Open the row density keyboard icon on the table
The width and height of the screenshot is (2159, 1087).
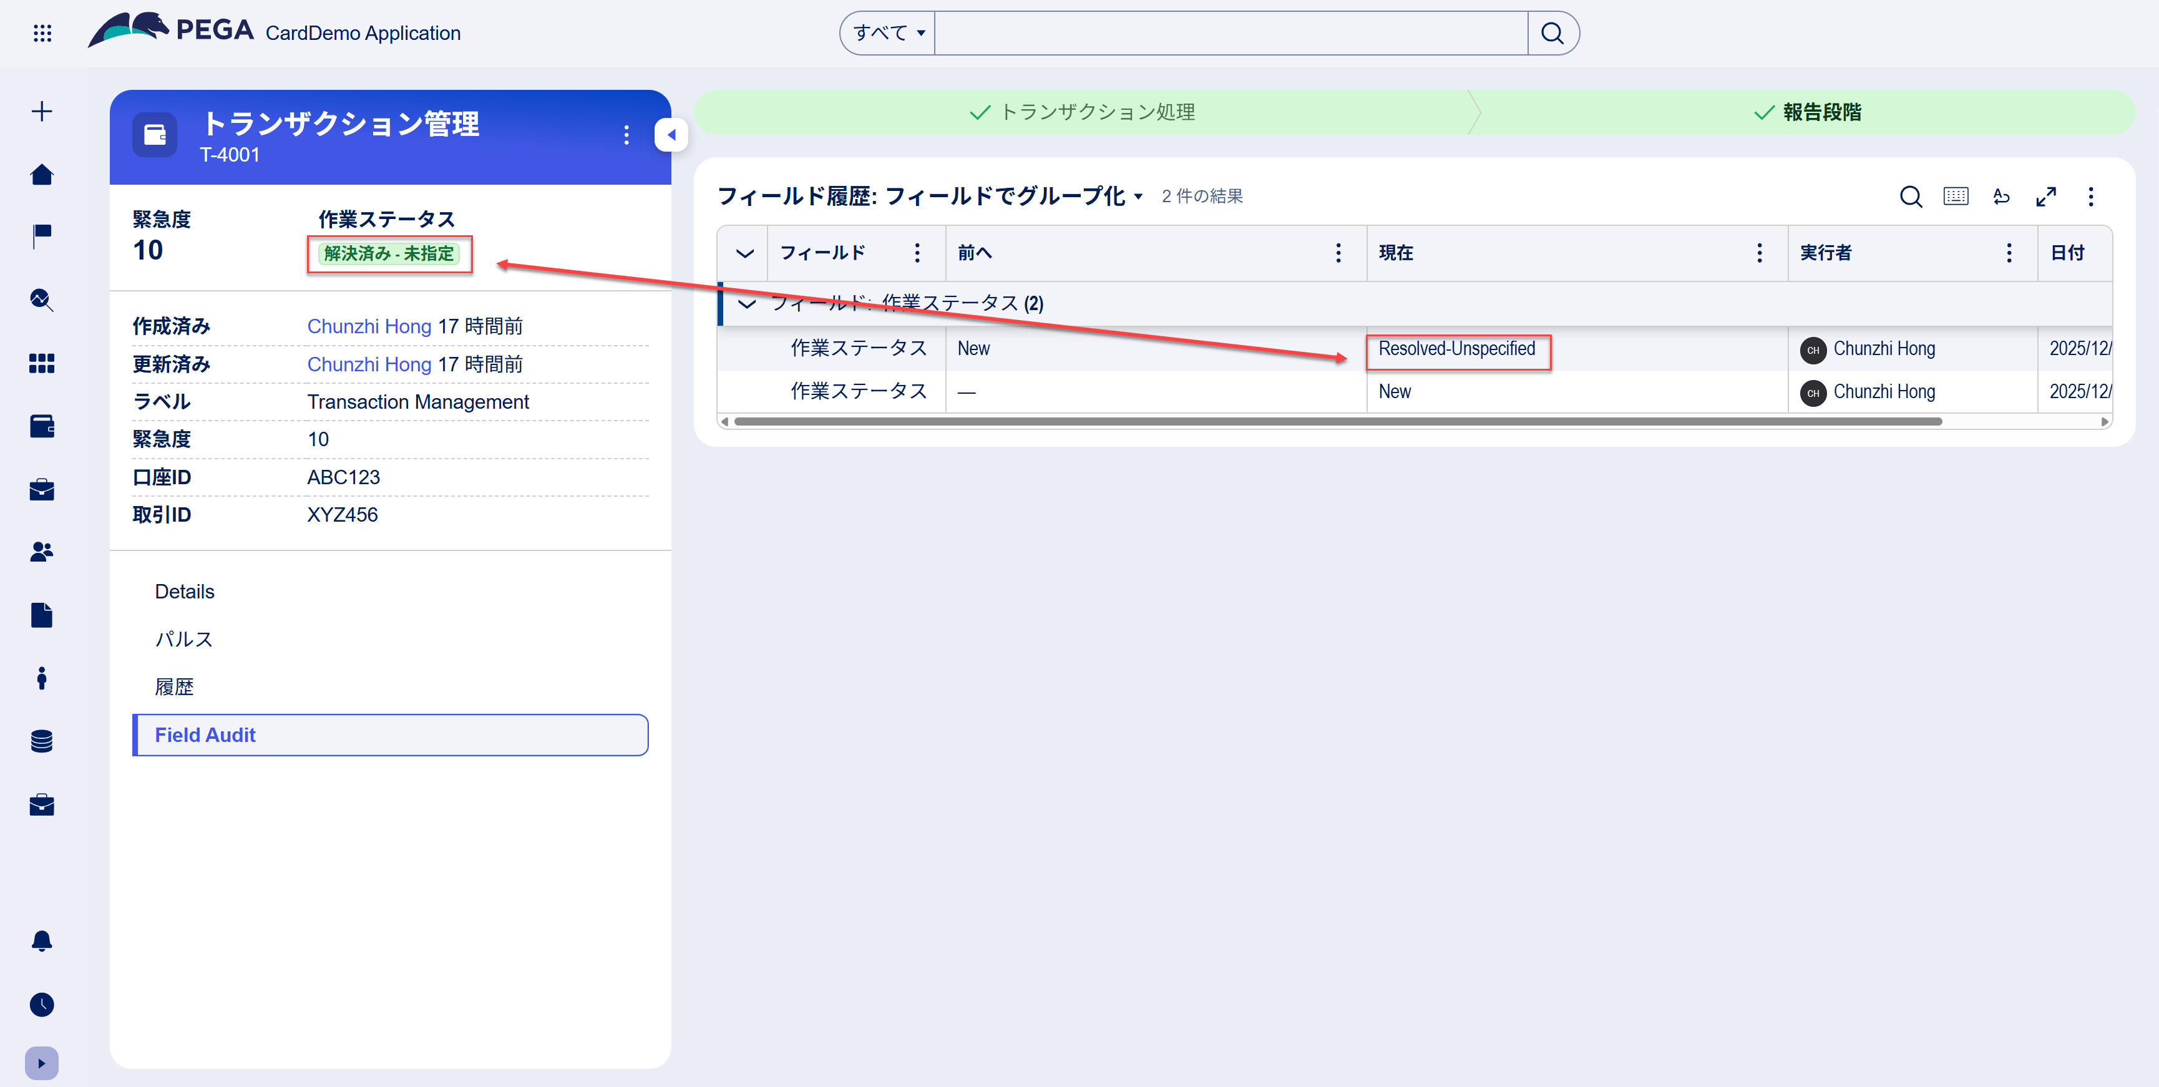coord(1956,197)
